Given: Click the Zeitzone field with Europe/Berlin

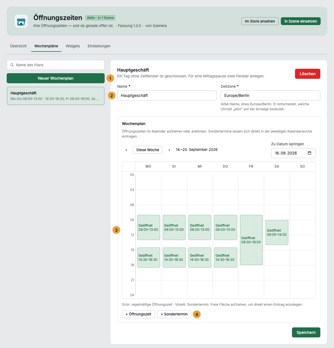Looking at the screenshot, I should pos(271,95).
